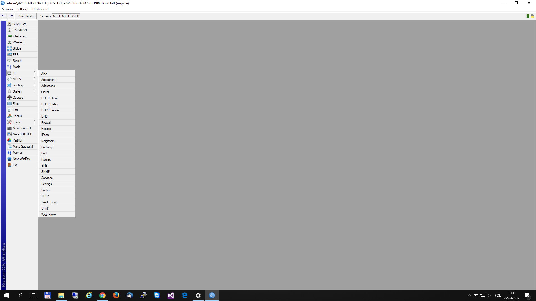Expand the IP submenu arrow
Viewport: 536px width, 301px height.
click(35, 73)
